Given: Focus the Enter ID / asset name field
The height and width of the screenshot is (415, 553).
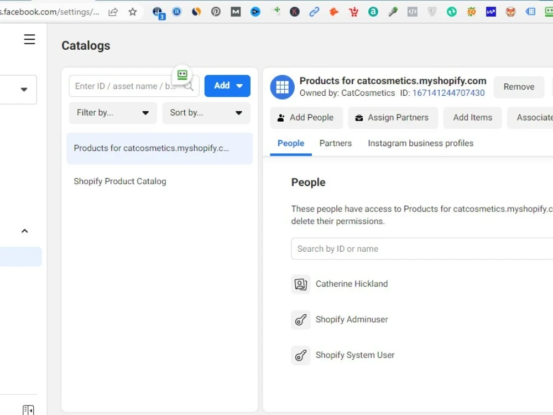Looking at the screenshot, I should [134, 86].
